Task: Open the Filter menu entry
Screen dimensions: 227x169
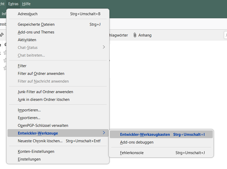Action: tap(22, 66)
